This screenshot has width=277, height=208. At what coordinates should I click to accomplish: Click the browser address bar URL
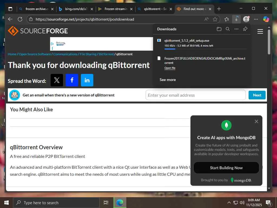85,19
